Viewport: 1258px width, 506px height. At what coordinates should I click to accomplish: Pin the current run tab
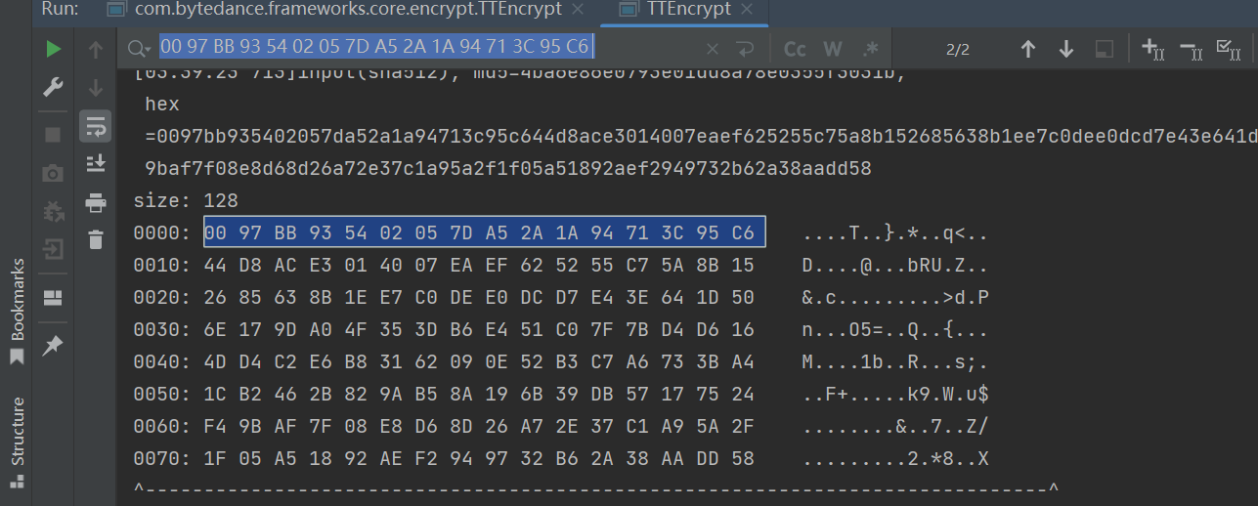click(53, 345)
